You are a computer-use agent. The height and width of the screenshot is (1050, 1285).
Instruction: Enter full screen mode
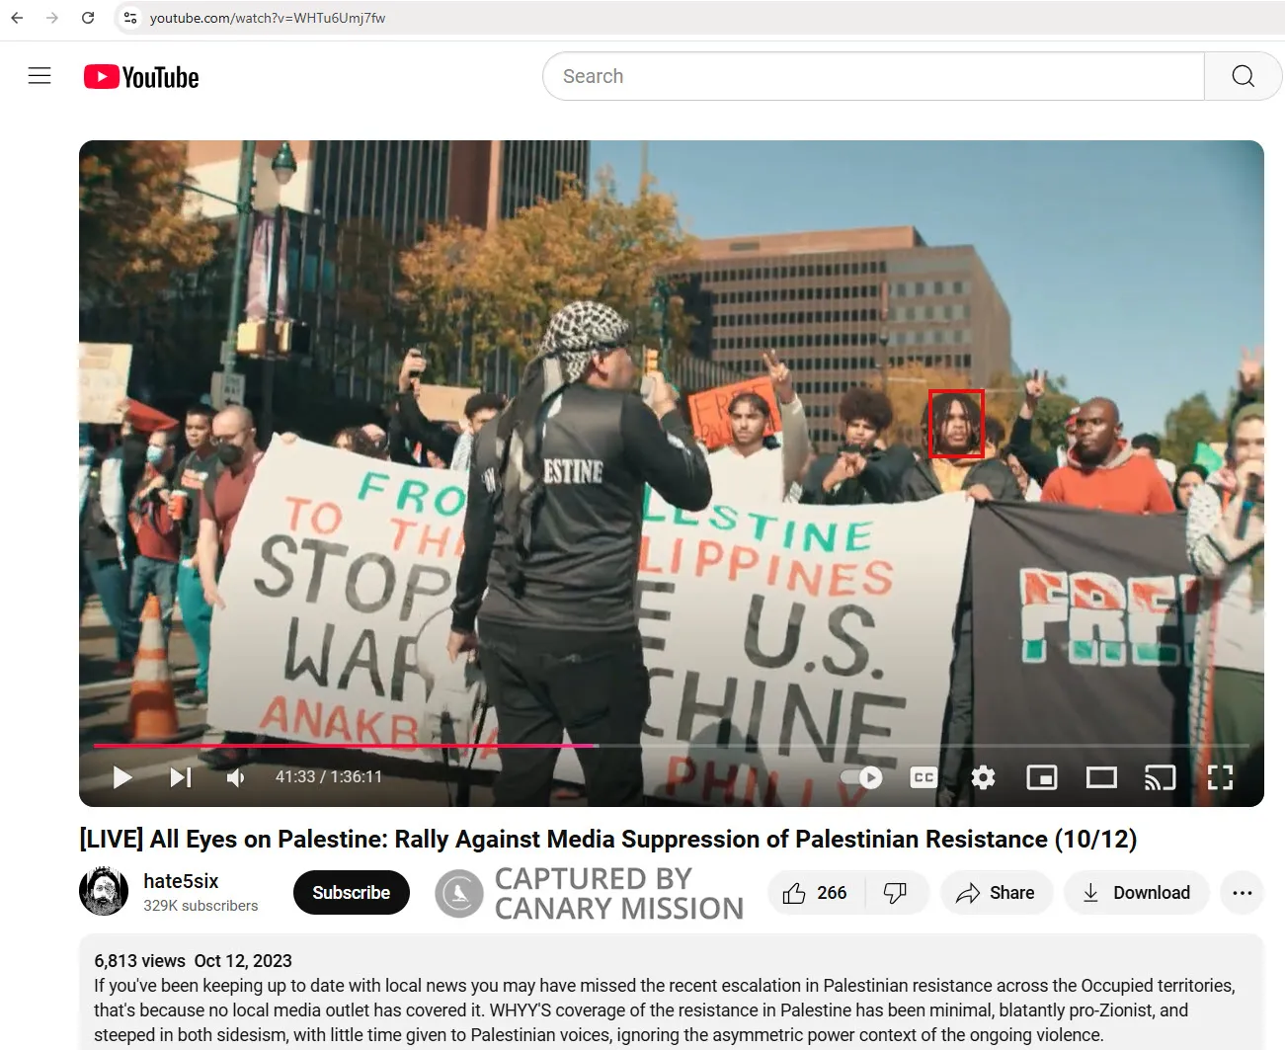(1220, 777)
